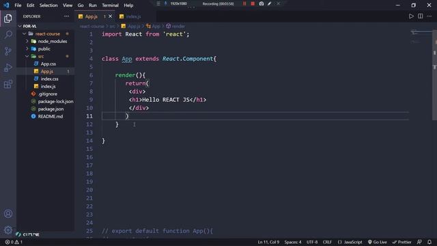Click the VS Code logo icon
Image resolution: width=437 pixels, height=246 pixels.
(x=6, y=5)
